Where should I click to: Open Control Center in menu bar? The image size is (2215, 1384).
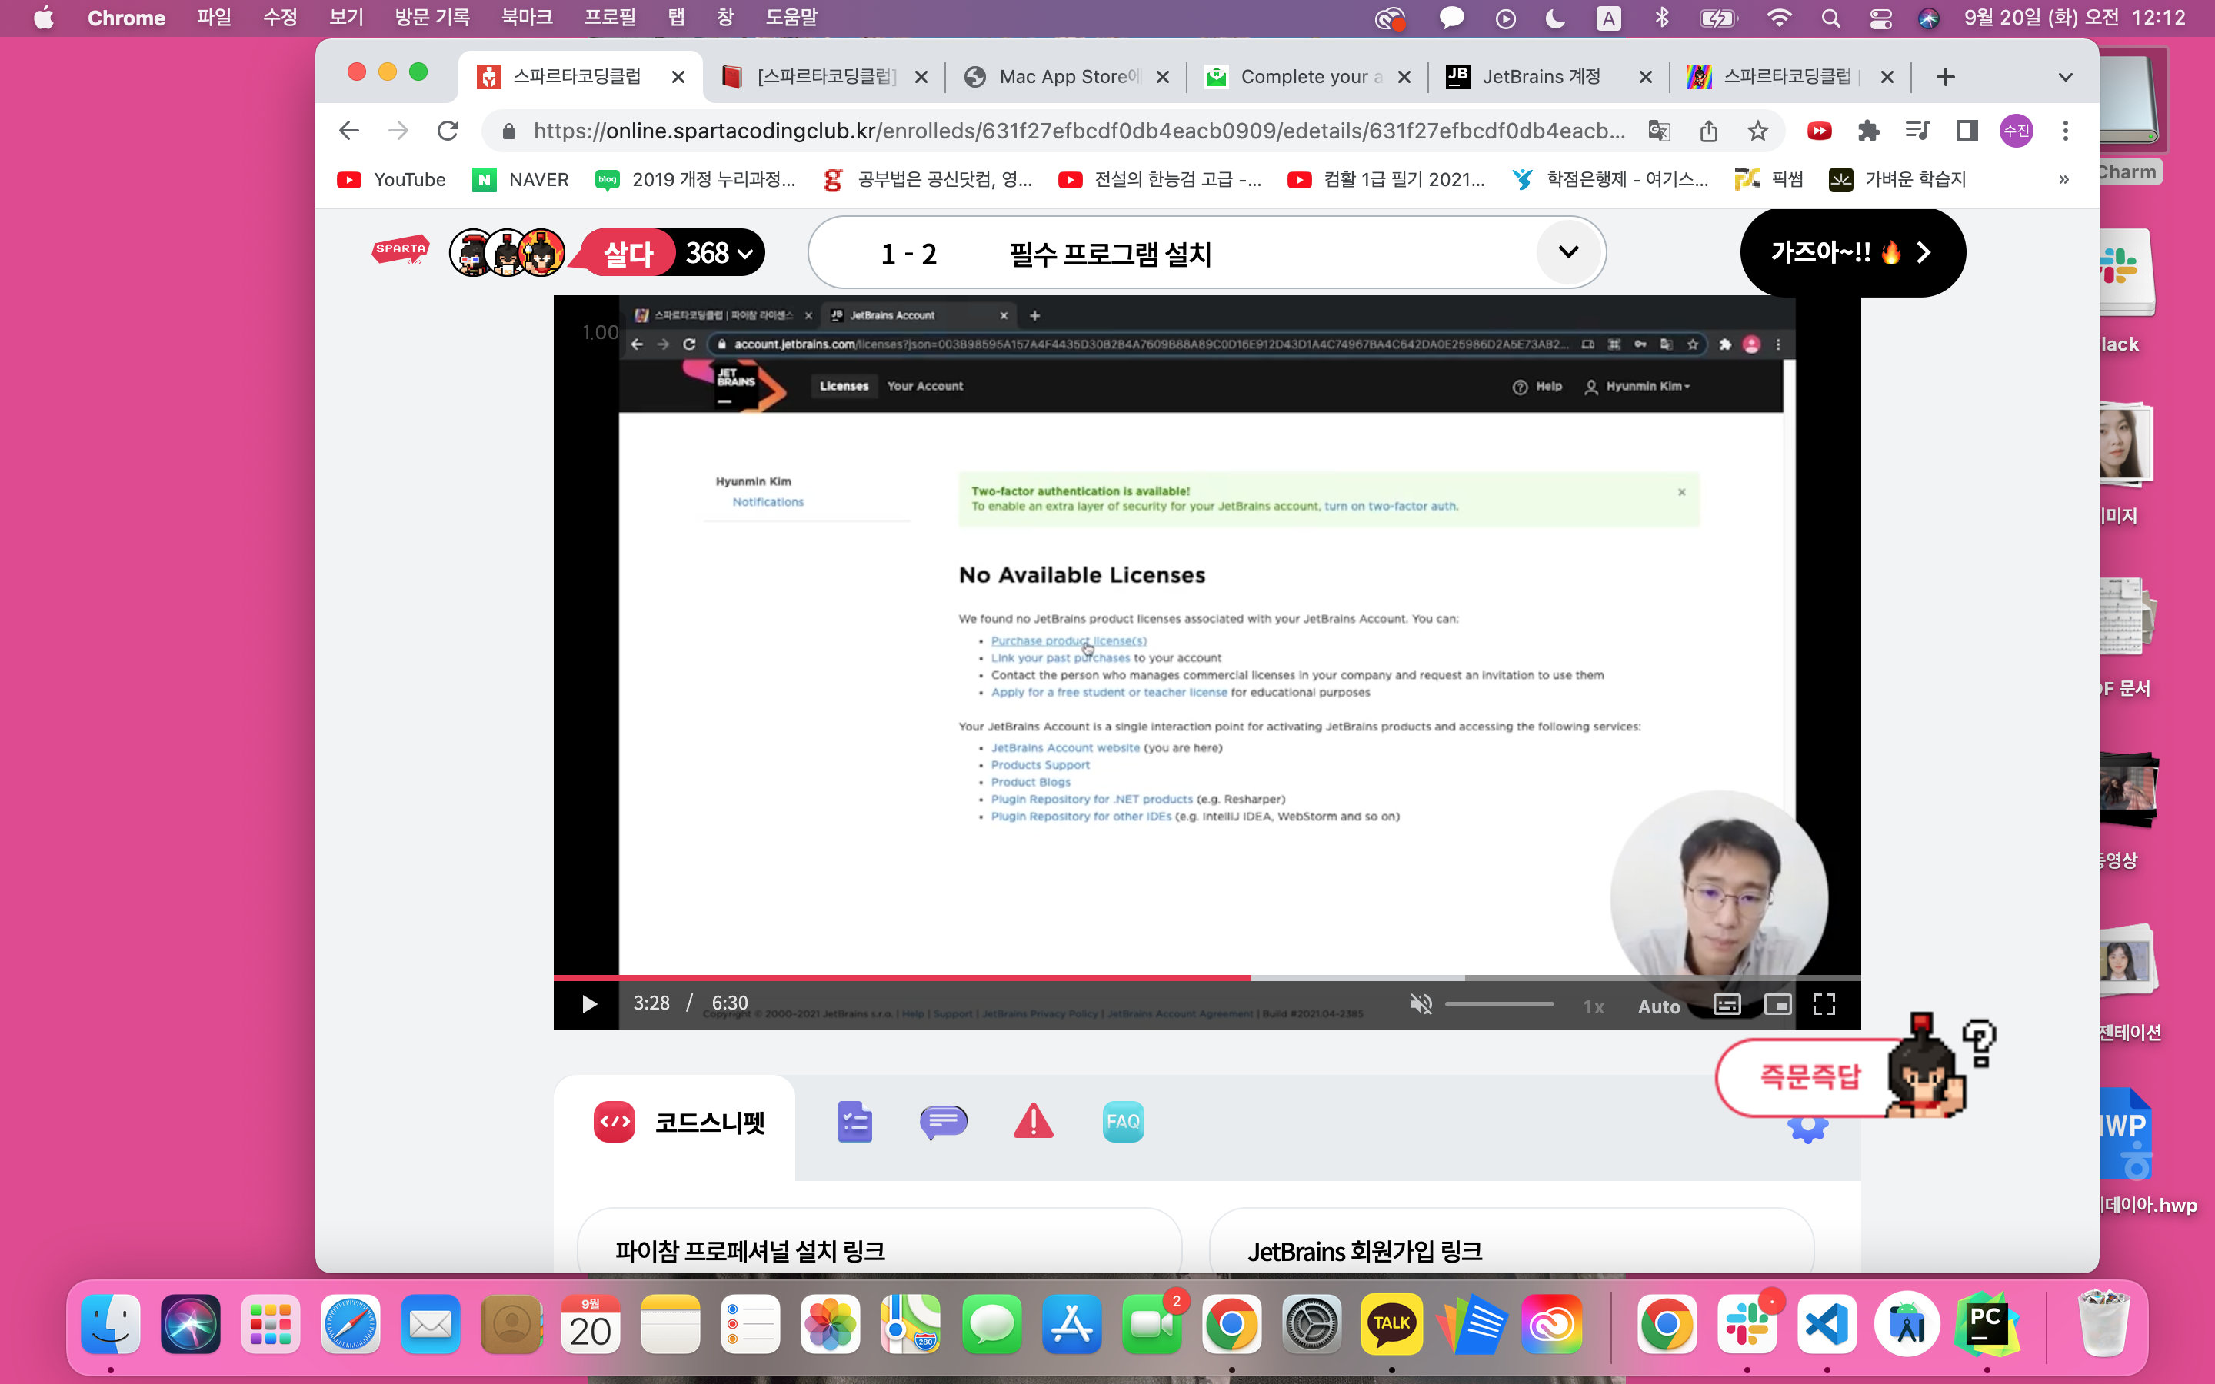tap(1880, 18)
